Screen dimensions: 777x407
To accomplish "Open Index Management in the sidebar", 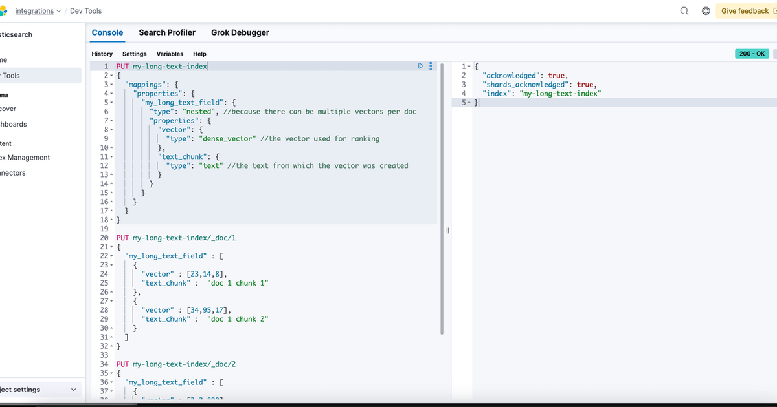I will point(26,158).
